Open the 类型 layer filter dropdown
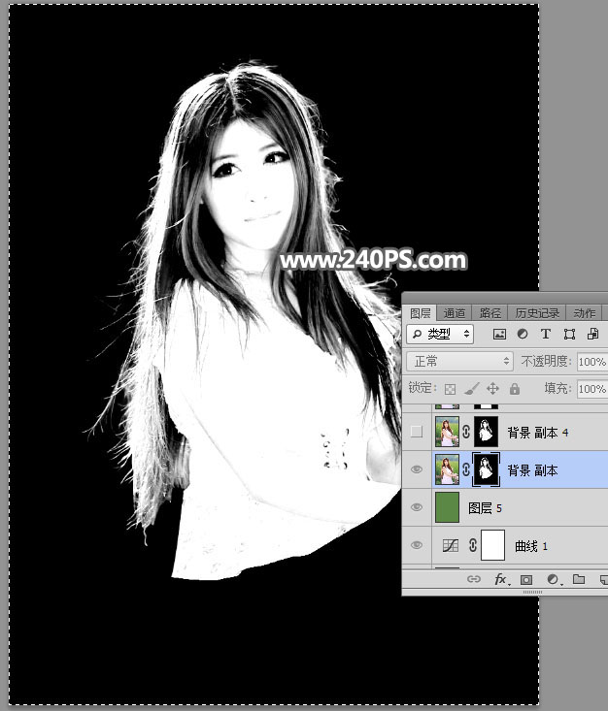 440,335
